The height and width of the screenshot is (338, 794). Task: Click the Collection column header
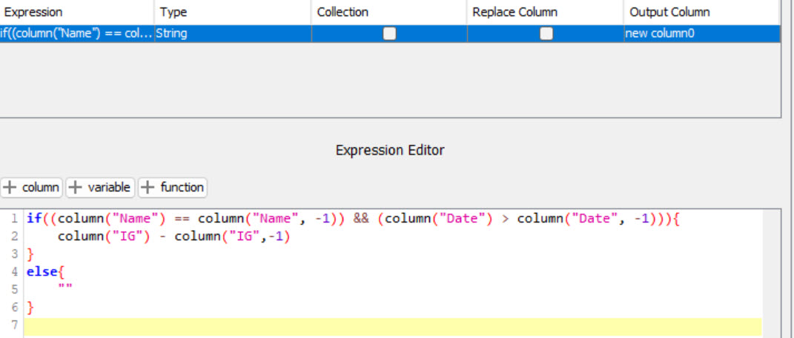tap(389, 12)
